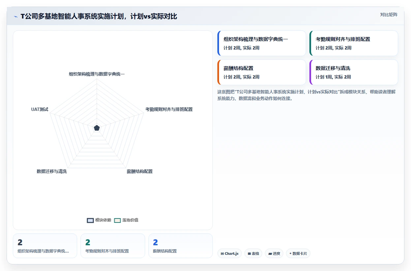The width and height of the screenshot is (411, 271).
Task: Click the page title T公司多基地智能人事系统实施计划
Action: click(99, 16)
